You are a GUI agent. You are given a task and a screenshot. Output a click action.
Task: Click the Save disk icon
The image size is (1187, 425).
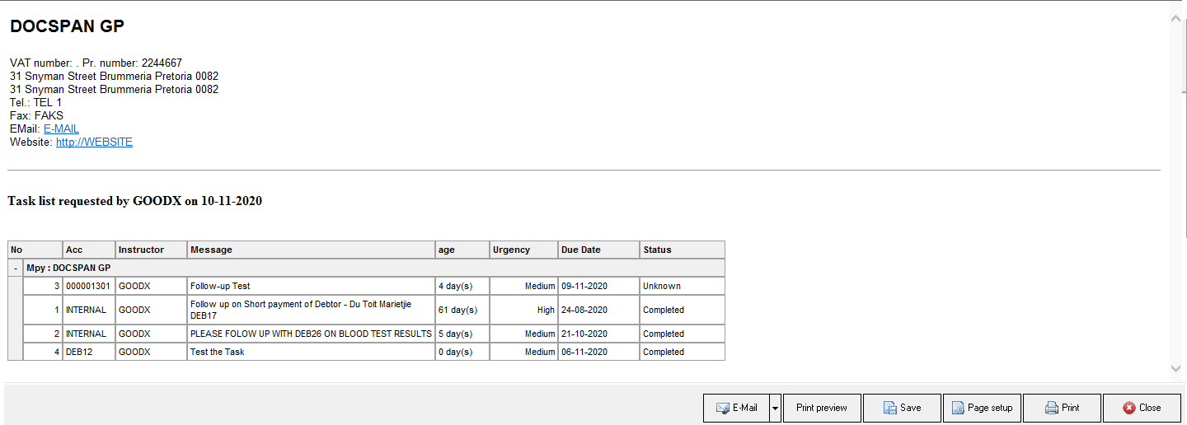[x=890, y=408]
